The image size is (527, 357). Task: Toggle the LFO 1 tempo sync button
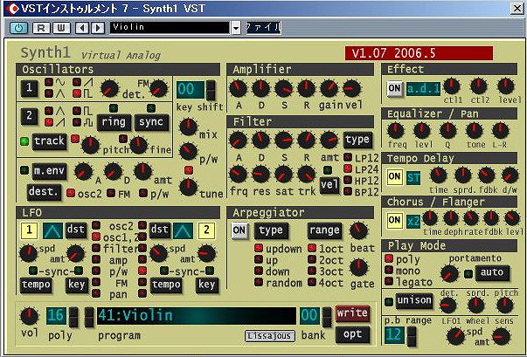tap(36, 285)
